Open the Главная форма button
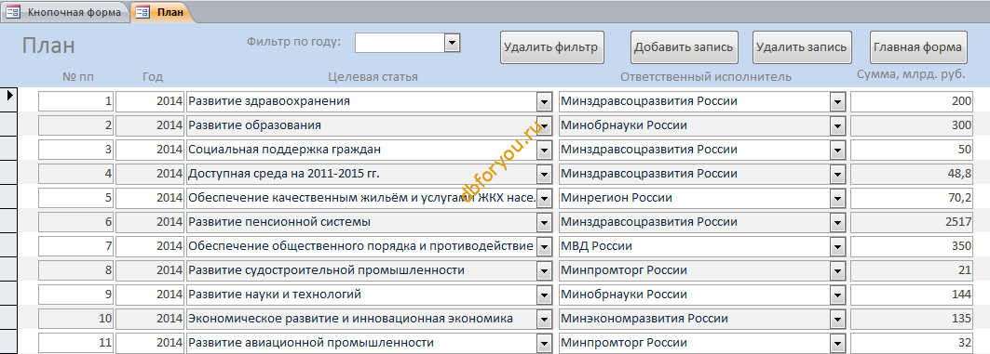The width and height of the screenshot is (990, 354). click(x=918, y=47)
